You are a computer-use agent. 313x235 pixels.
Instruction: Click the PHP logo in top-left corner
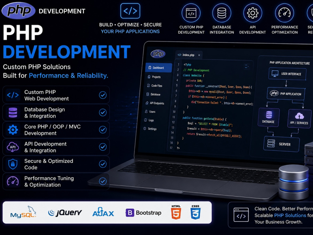(18, 11)
